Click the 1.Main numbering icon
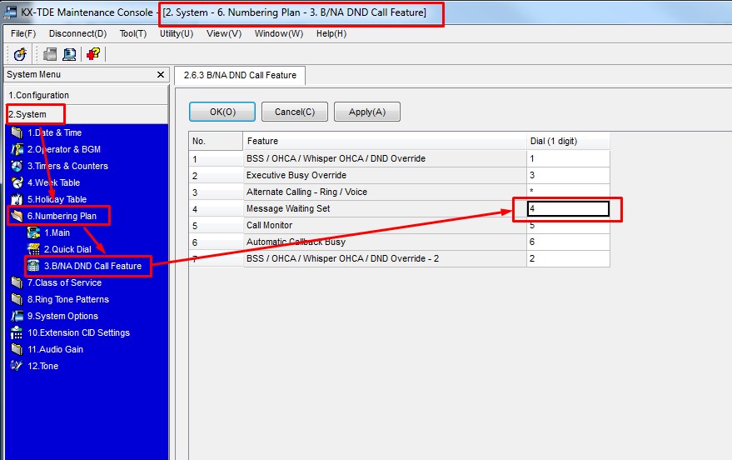732x460 pixels. [33, 232]
